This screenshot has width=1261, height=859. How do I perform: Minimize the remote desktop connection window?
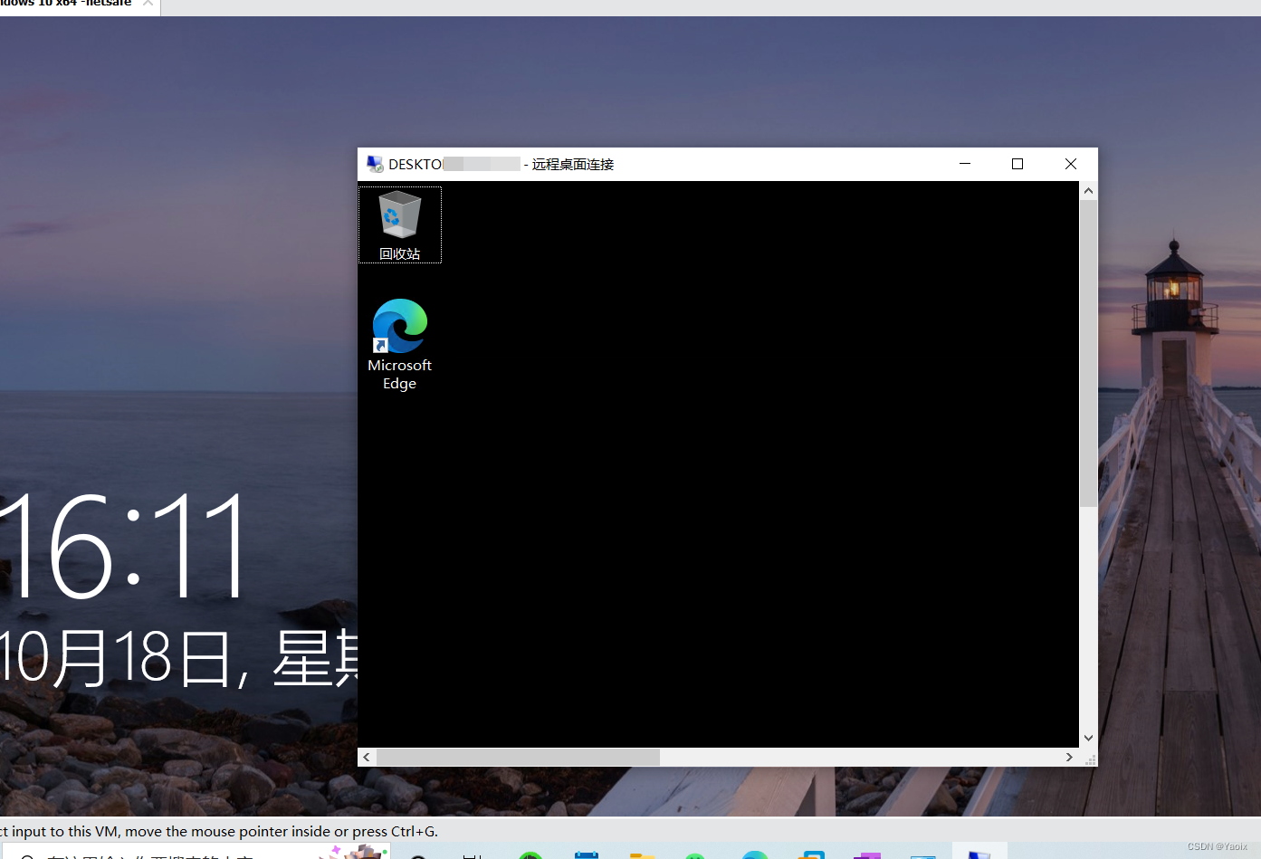(965, 164)
